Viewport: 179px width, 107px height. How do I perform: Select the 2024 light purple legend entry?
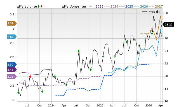pyautogui.click(x=111, y=6)
